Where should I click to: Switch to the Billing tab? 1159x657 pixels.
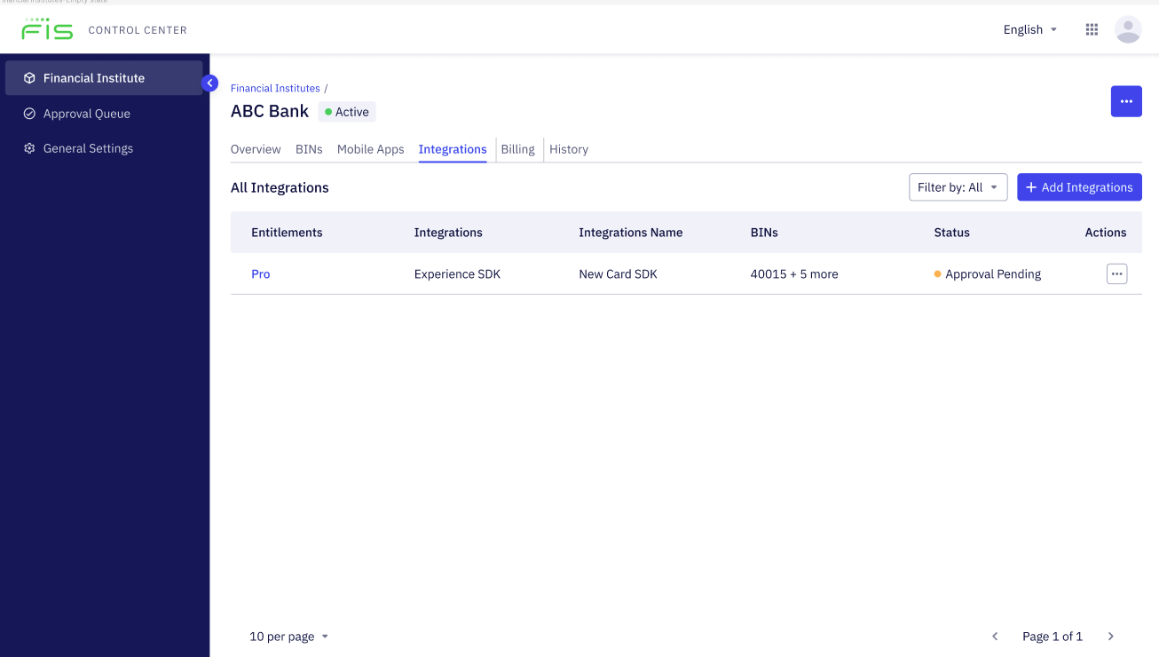[518, 149]
